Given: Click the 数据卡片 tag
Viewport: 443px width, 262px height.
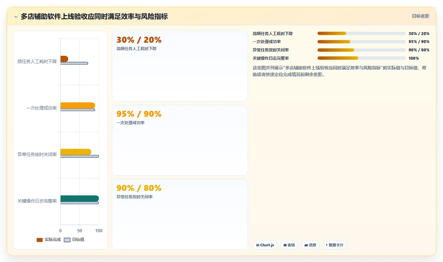Looking at the screenshot, I should 334,245.
